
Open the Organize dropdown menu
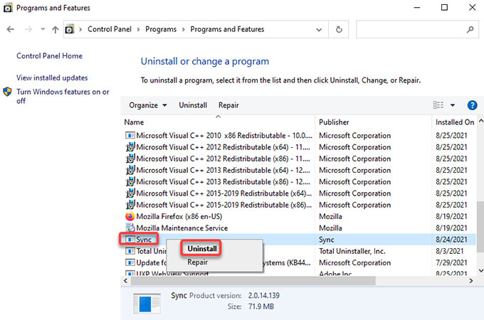pos(148,105)
